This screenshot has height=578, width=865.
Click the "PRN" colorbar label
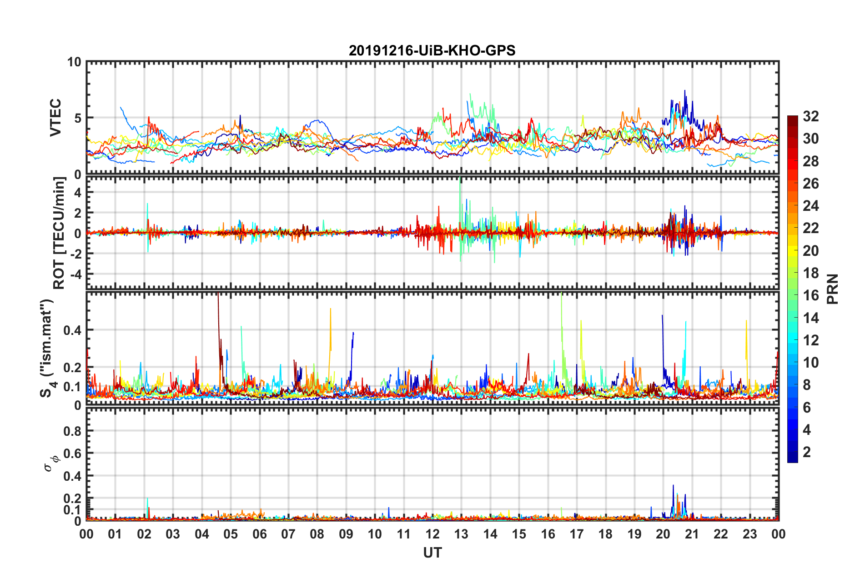833,289
